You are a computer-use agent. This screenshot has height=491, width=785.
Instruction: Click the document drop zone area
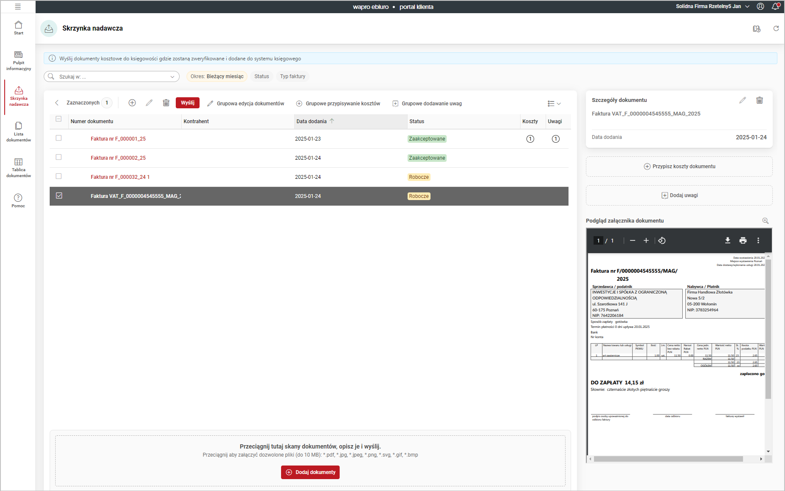(310, 461)
